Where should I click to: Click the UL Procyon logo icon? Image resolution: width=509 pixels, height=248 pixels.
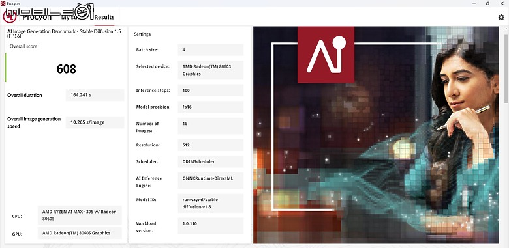pos(10,17)
